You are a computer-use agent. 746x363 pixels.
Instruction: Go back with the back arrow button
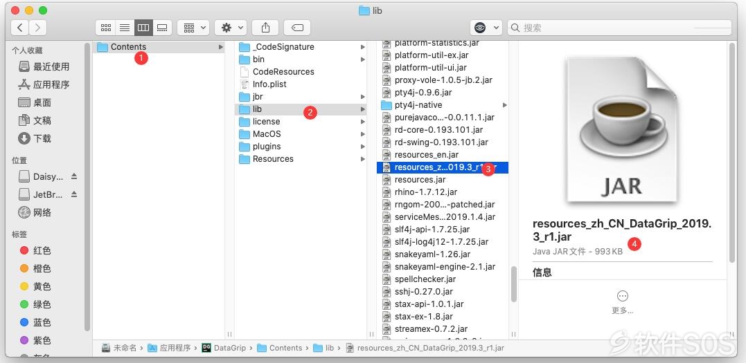click(20, 28)
